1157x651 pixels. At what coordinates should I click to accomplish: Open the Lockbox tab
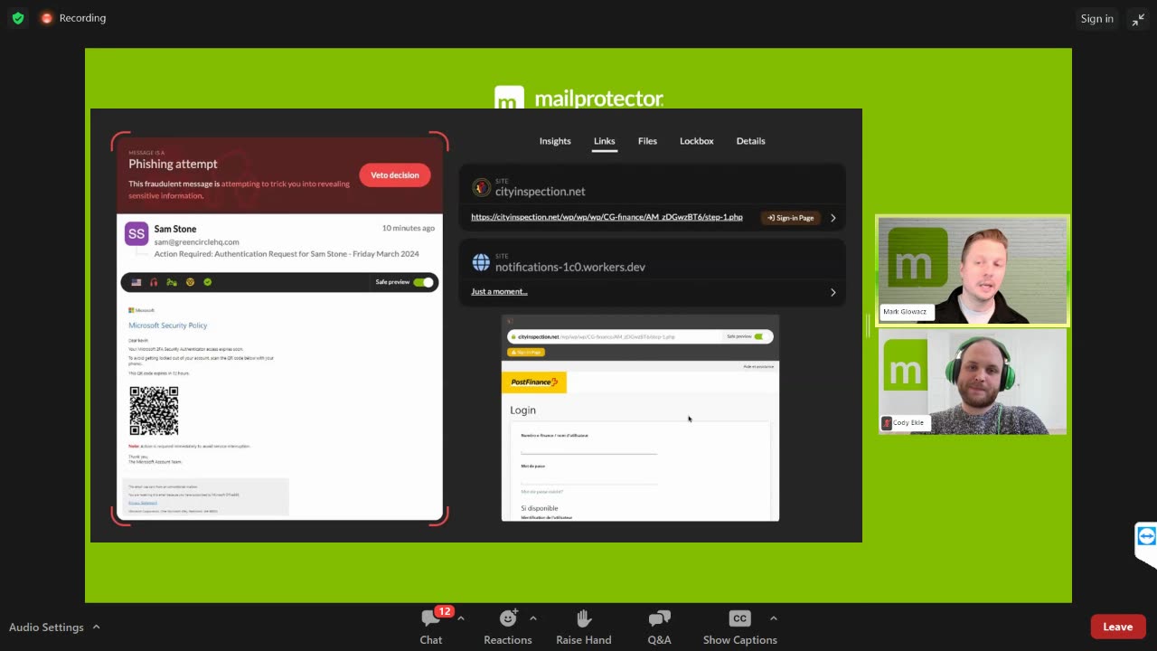(697, 141)
